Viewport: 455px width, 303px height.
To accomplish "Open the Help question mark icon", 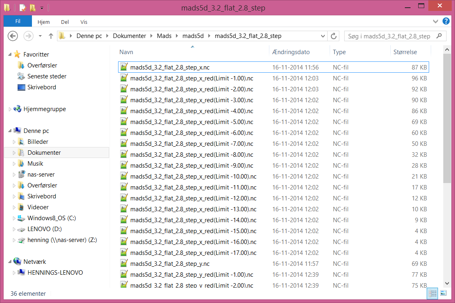I will click(446, 21).
